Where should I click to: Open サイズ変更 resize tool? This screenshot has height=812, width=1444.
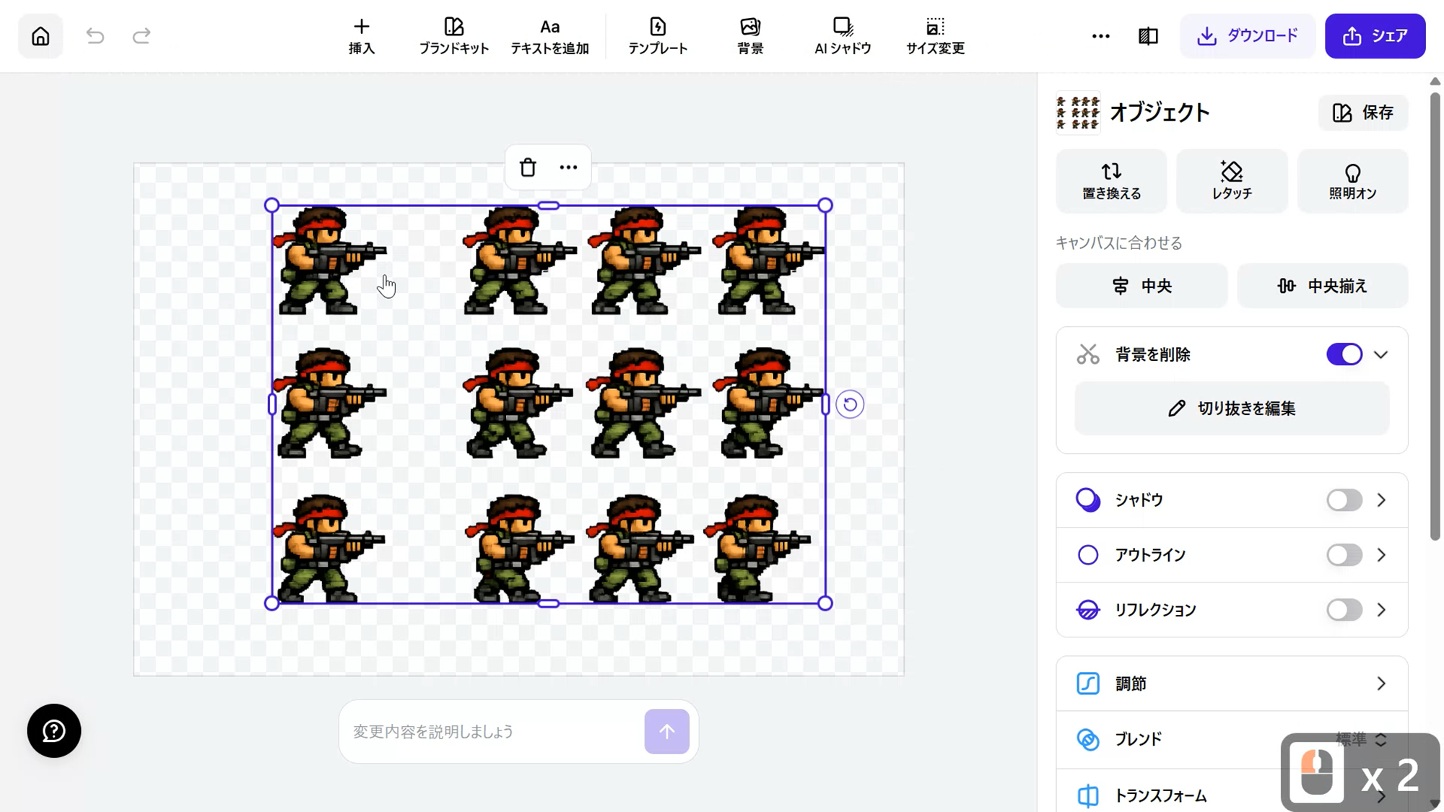coord(935,36)
